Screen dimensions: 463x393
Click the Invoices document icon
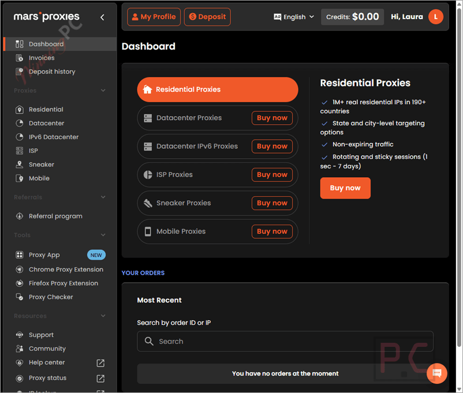click(x=20, y=58)
